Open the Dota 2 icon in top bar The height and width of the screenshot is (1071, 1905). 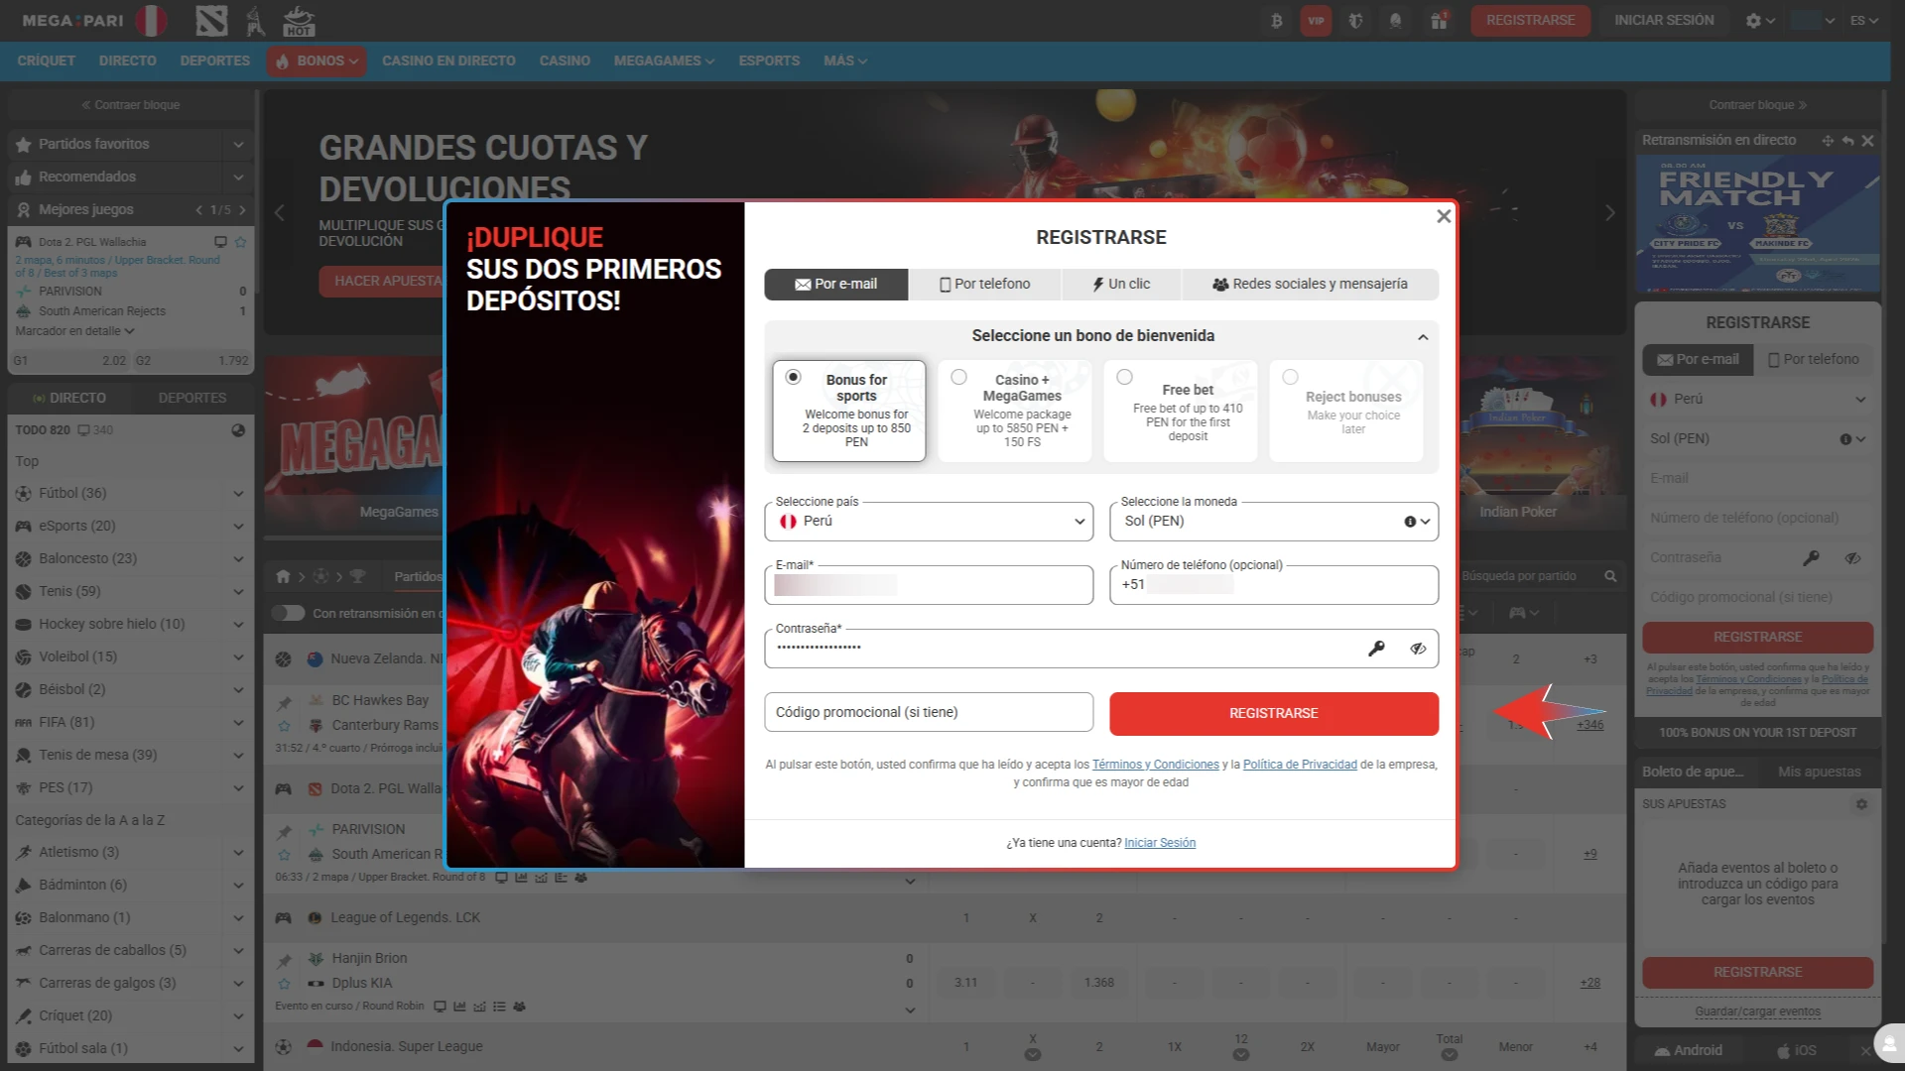pos(211,20)
